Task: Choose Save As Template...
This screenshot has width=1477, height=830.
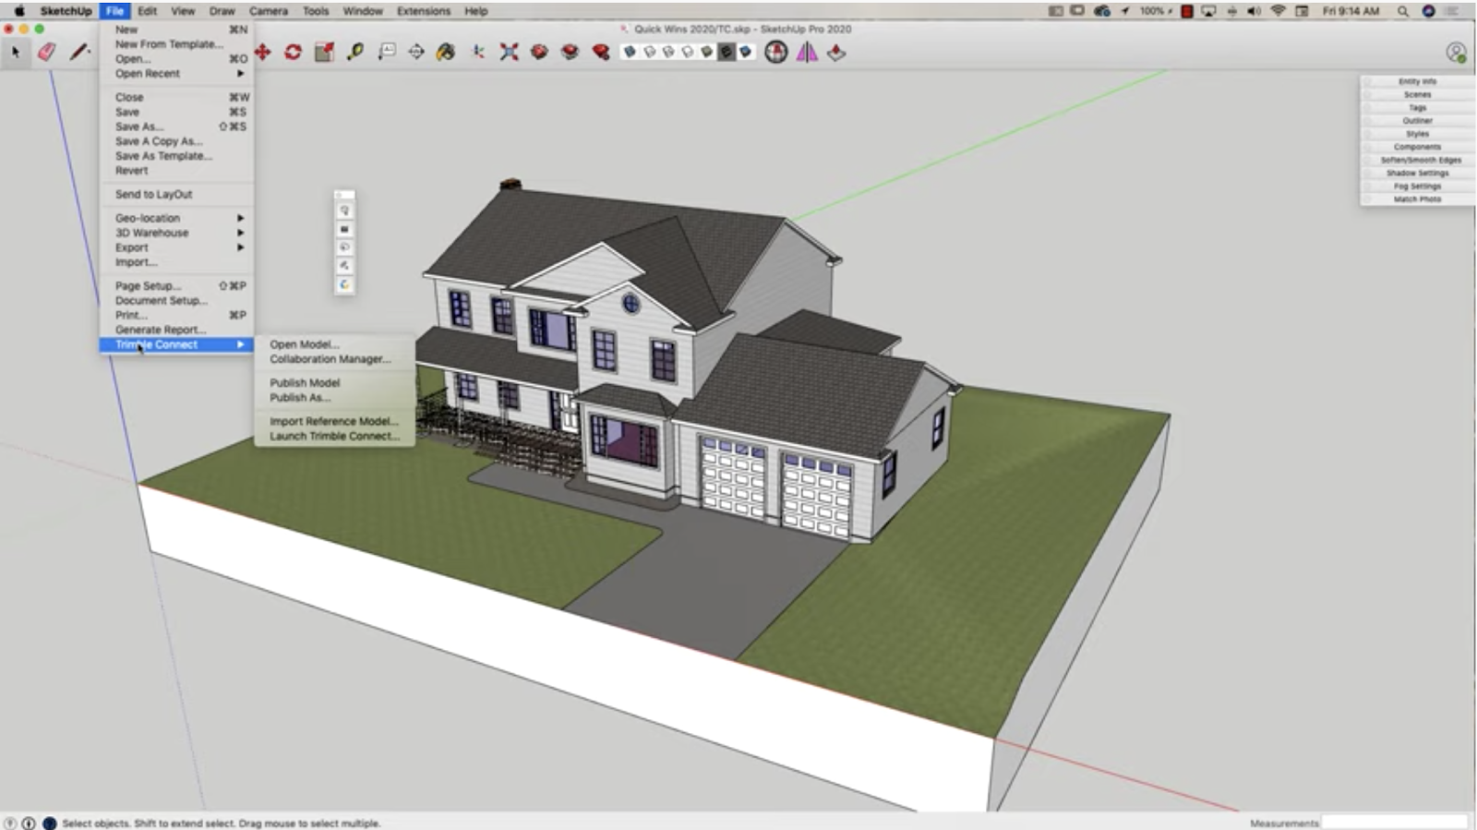Action: 176,156
